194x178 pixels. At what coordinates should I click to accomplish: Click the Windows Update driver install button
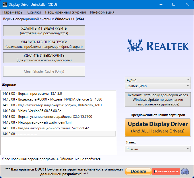tap(158, 99)
